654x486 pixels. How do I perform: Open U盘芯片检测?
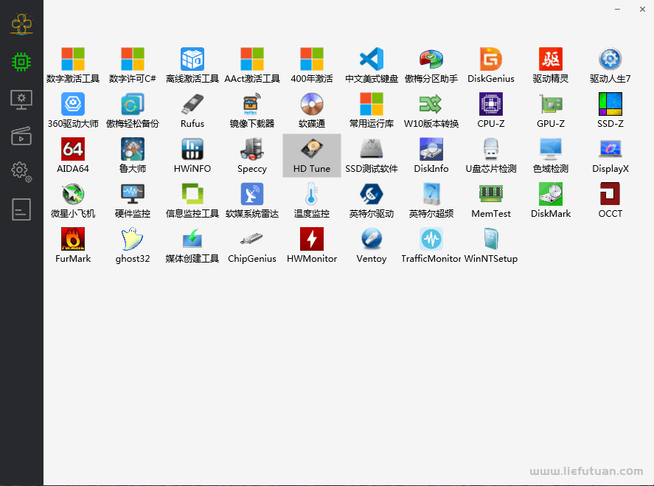[491, 156]
